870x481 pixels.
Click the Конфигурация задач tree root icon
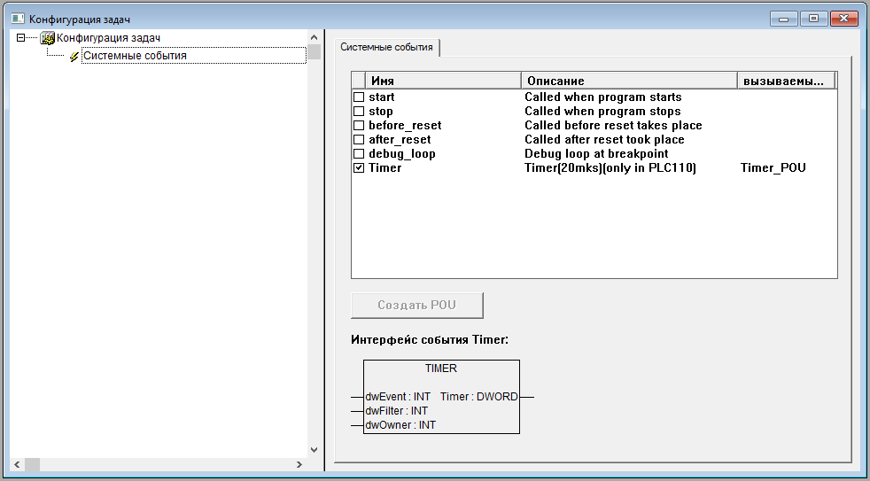[48, 38]
